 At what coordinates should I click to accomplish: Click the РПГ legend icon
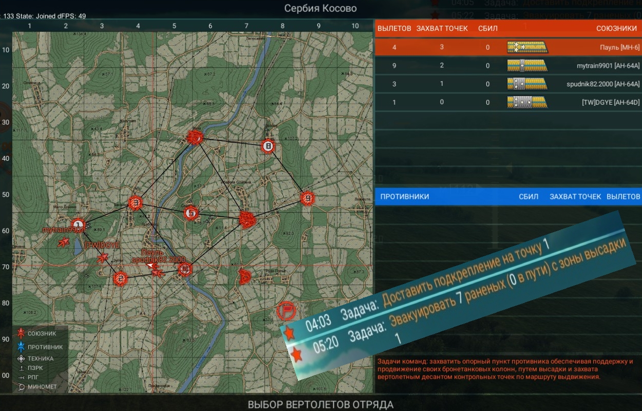point(21,377)
